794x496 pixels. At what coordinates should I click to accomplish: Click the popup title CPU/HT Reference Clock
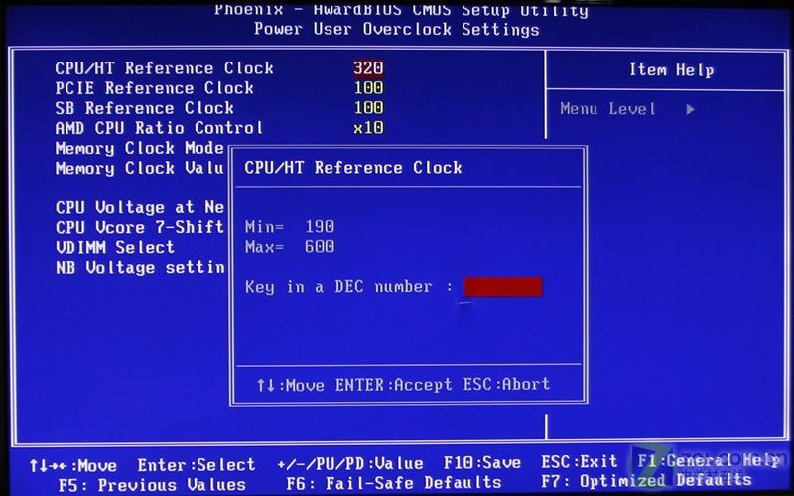coord(353,168)
